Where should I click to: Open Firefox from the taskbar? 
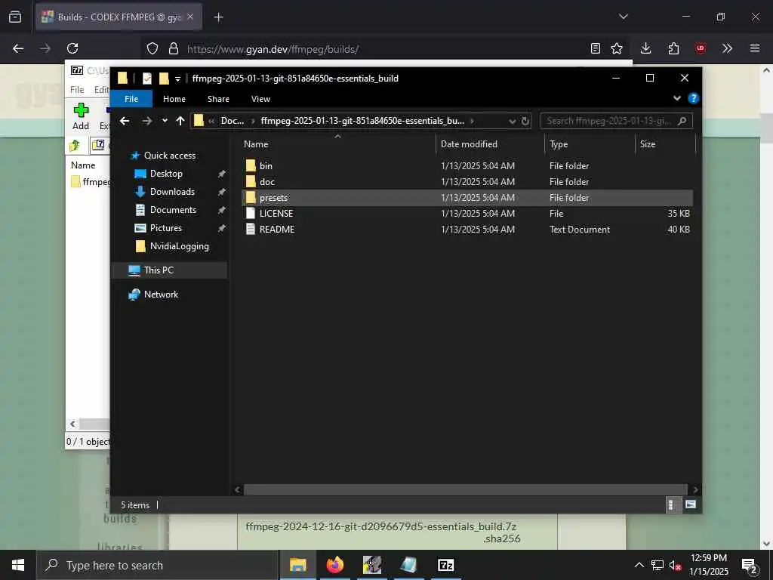[x=335, y=565]
